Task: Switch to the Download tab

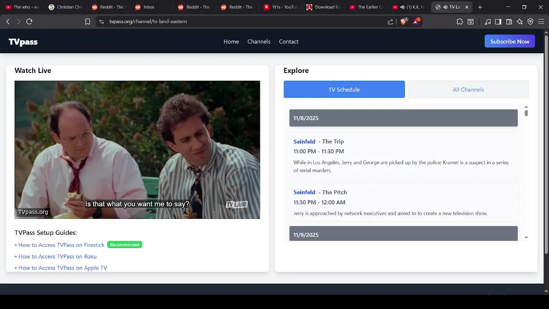Action: click(x=323, y=7)
